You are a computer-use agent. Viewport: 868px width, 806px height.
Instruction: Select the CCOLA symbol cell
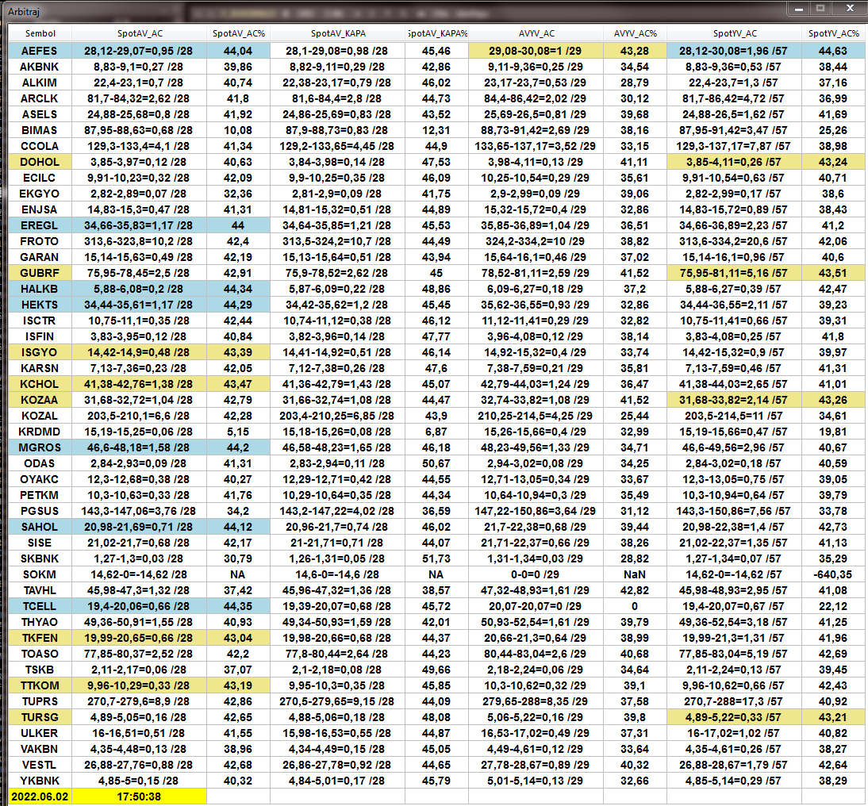[40, 146]
